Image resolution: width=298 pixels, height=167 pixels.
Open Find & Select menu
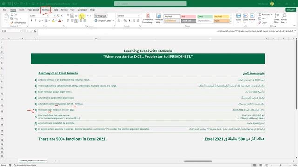tap(284, 19)
